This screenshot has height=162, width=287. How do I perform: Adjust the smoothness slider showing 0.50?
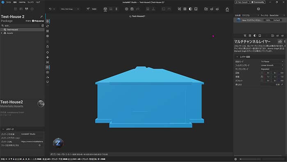[270, 85]
